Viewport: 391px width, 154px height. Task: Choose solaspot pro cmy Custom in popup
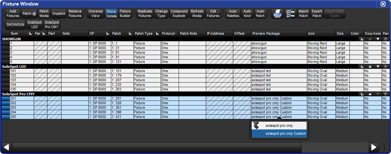pyautogui.click(x=279, y=134)
